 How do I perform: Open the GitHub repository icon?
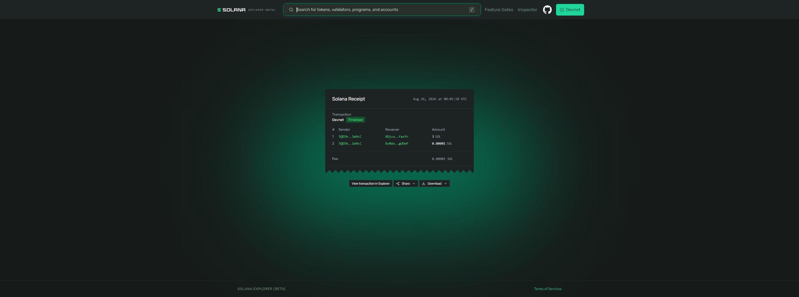[x=547, y=10]
